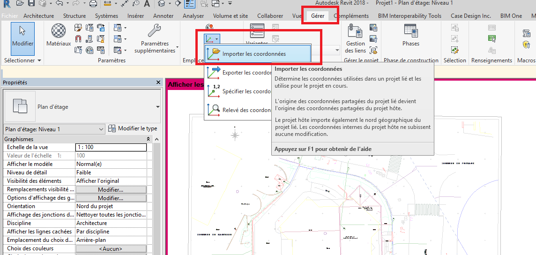Click the Echelle de la vue 1 : 100 field
Image resolution: width=536 pixels, height=255 pixels.
point(111,147)
